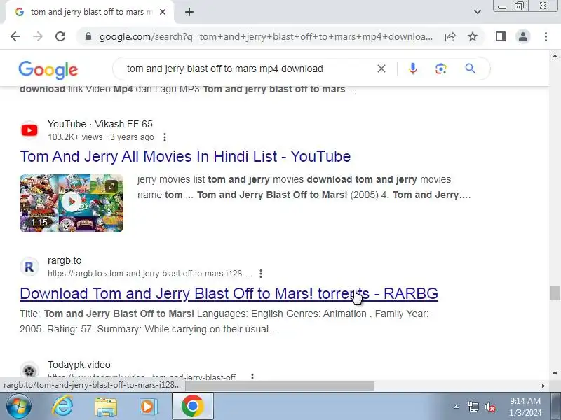Open the network tray icon

(x=473, y=407)
